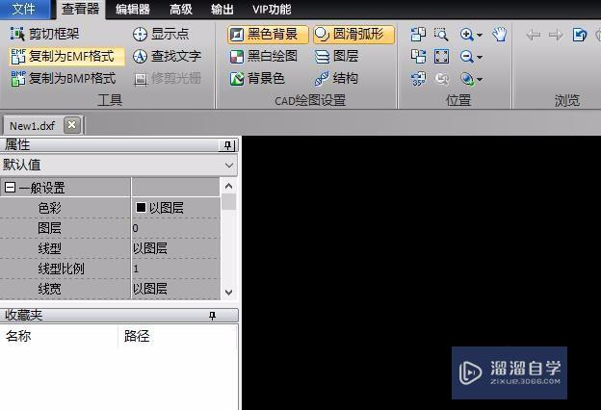The image size is (601, 410).
Task: Click the zoom out magnifier icon
Action: 466,57
